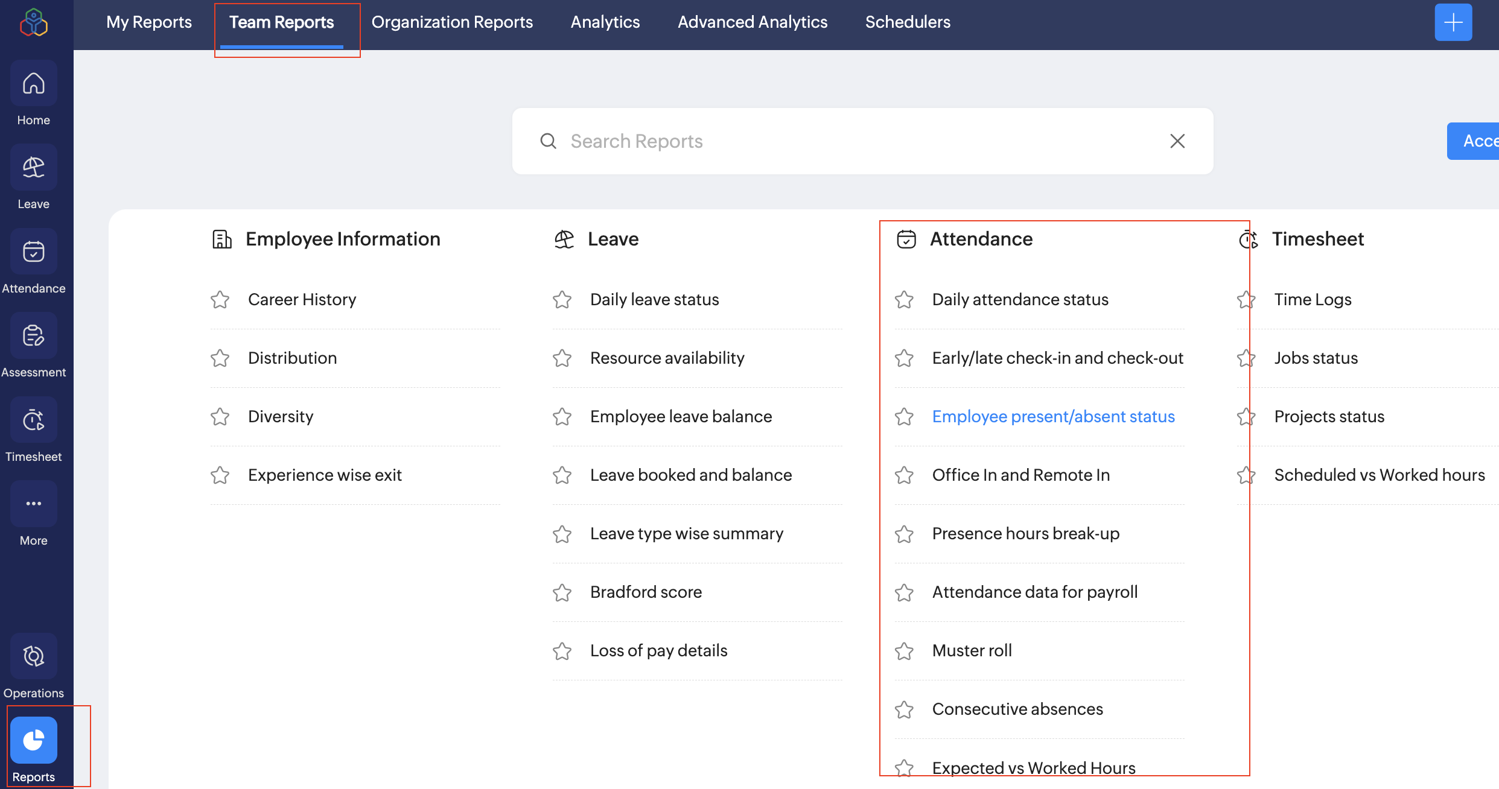Open Timesheet module from sidebar
1499x789 pixels.
click(x=33, y=420)
